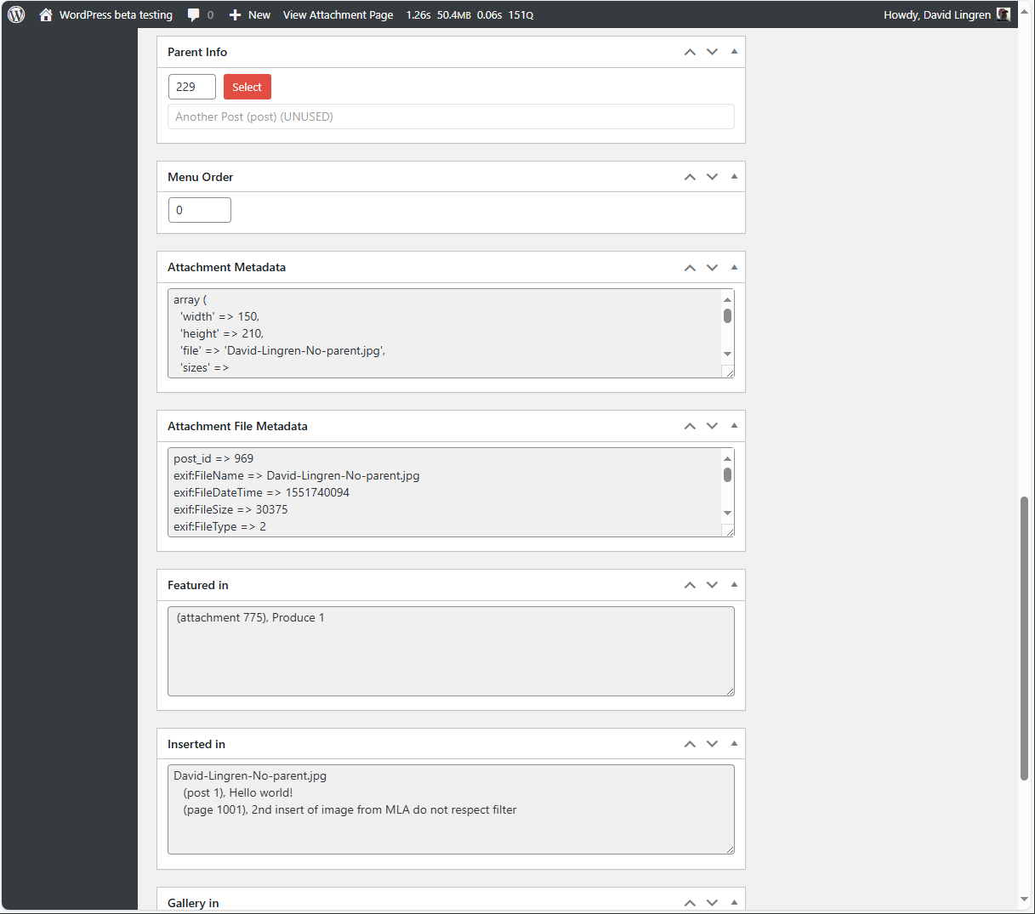Move the Featured in metabox down

712,585
